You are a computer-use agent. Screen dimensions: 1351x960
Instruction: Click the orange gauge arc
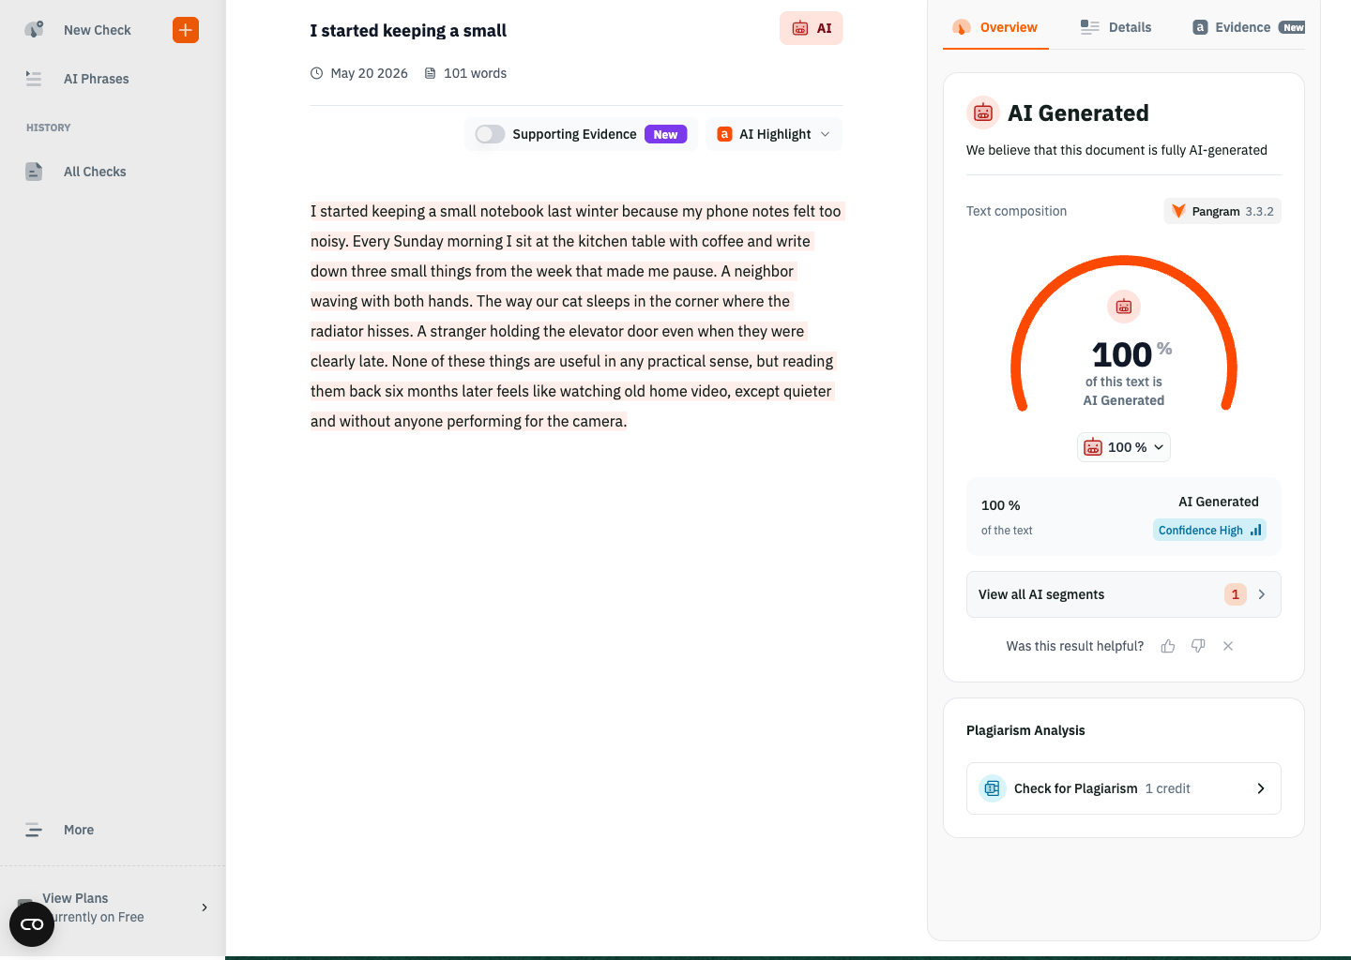1124,260
